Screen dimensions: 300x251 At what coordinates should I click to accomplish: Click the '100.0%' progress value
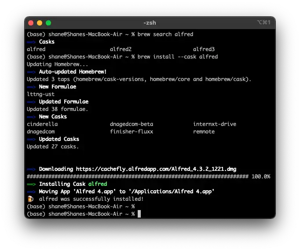[x=261, y=177]
